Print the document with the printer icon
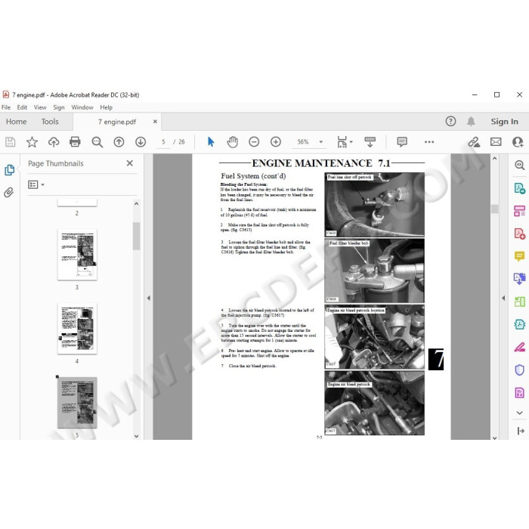This screenshot has height=529, width=529. click(75, 142)
